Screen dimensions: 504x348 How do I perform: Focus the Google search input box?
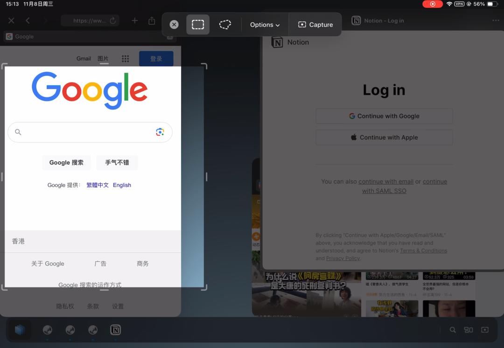(x=90, y=132)
